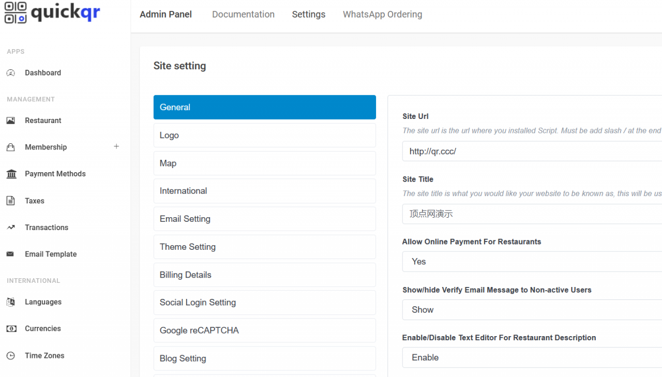Open Restaurant management in the sidebar
This screenshot has height=377, width=662.
(43, 120)
